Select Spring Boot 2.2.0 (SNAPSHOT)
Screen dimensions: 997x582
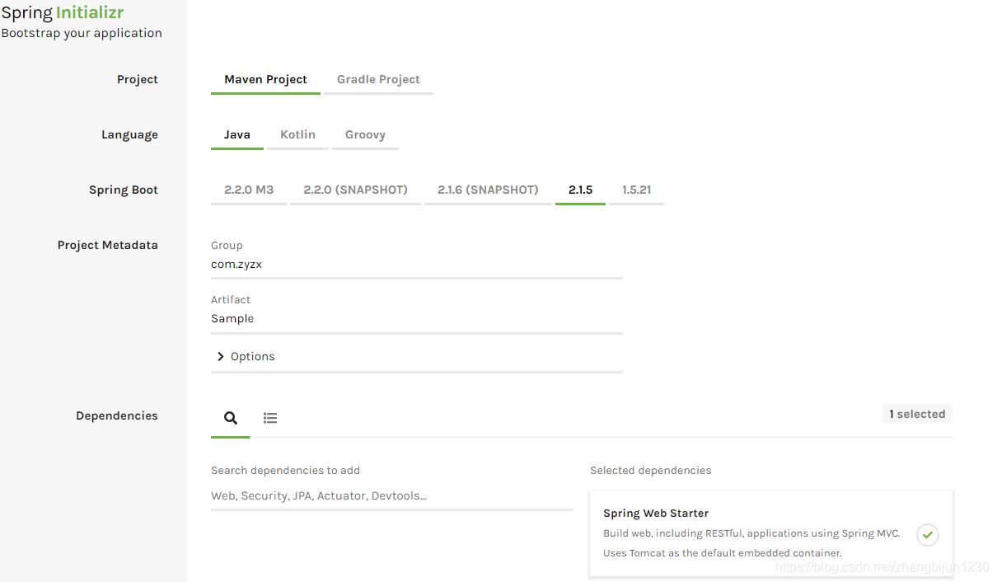355,190
